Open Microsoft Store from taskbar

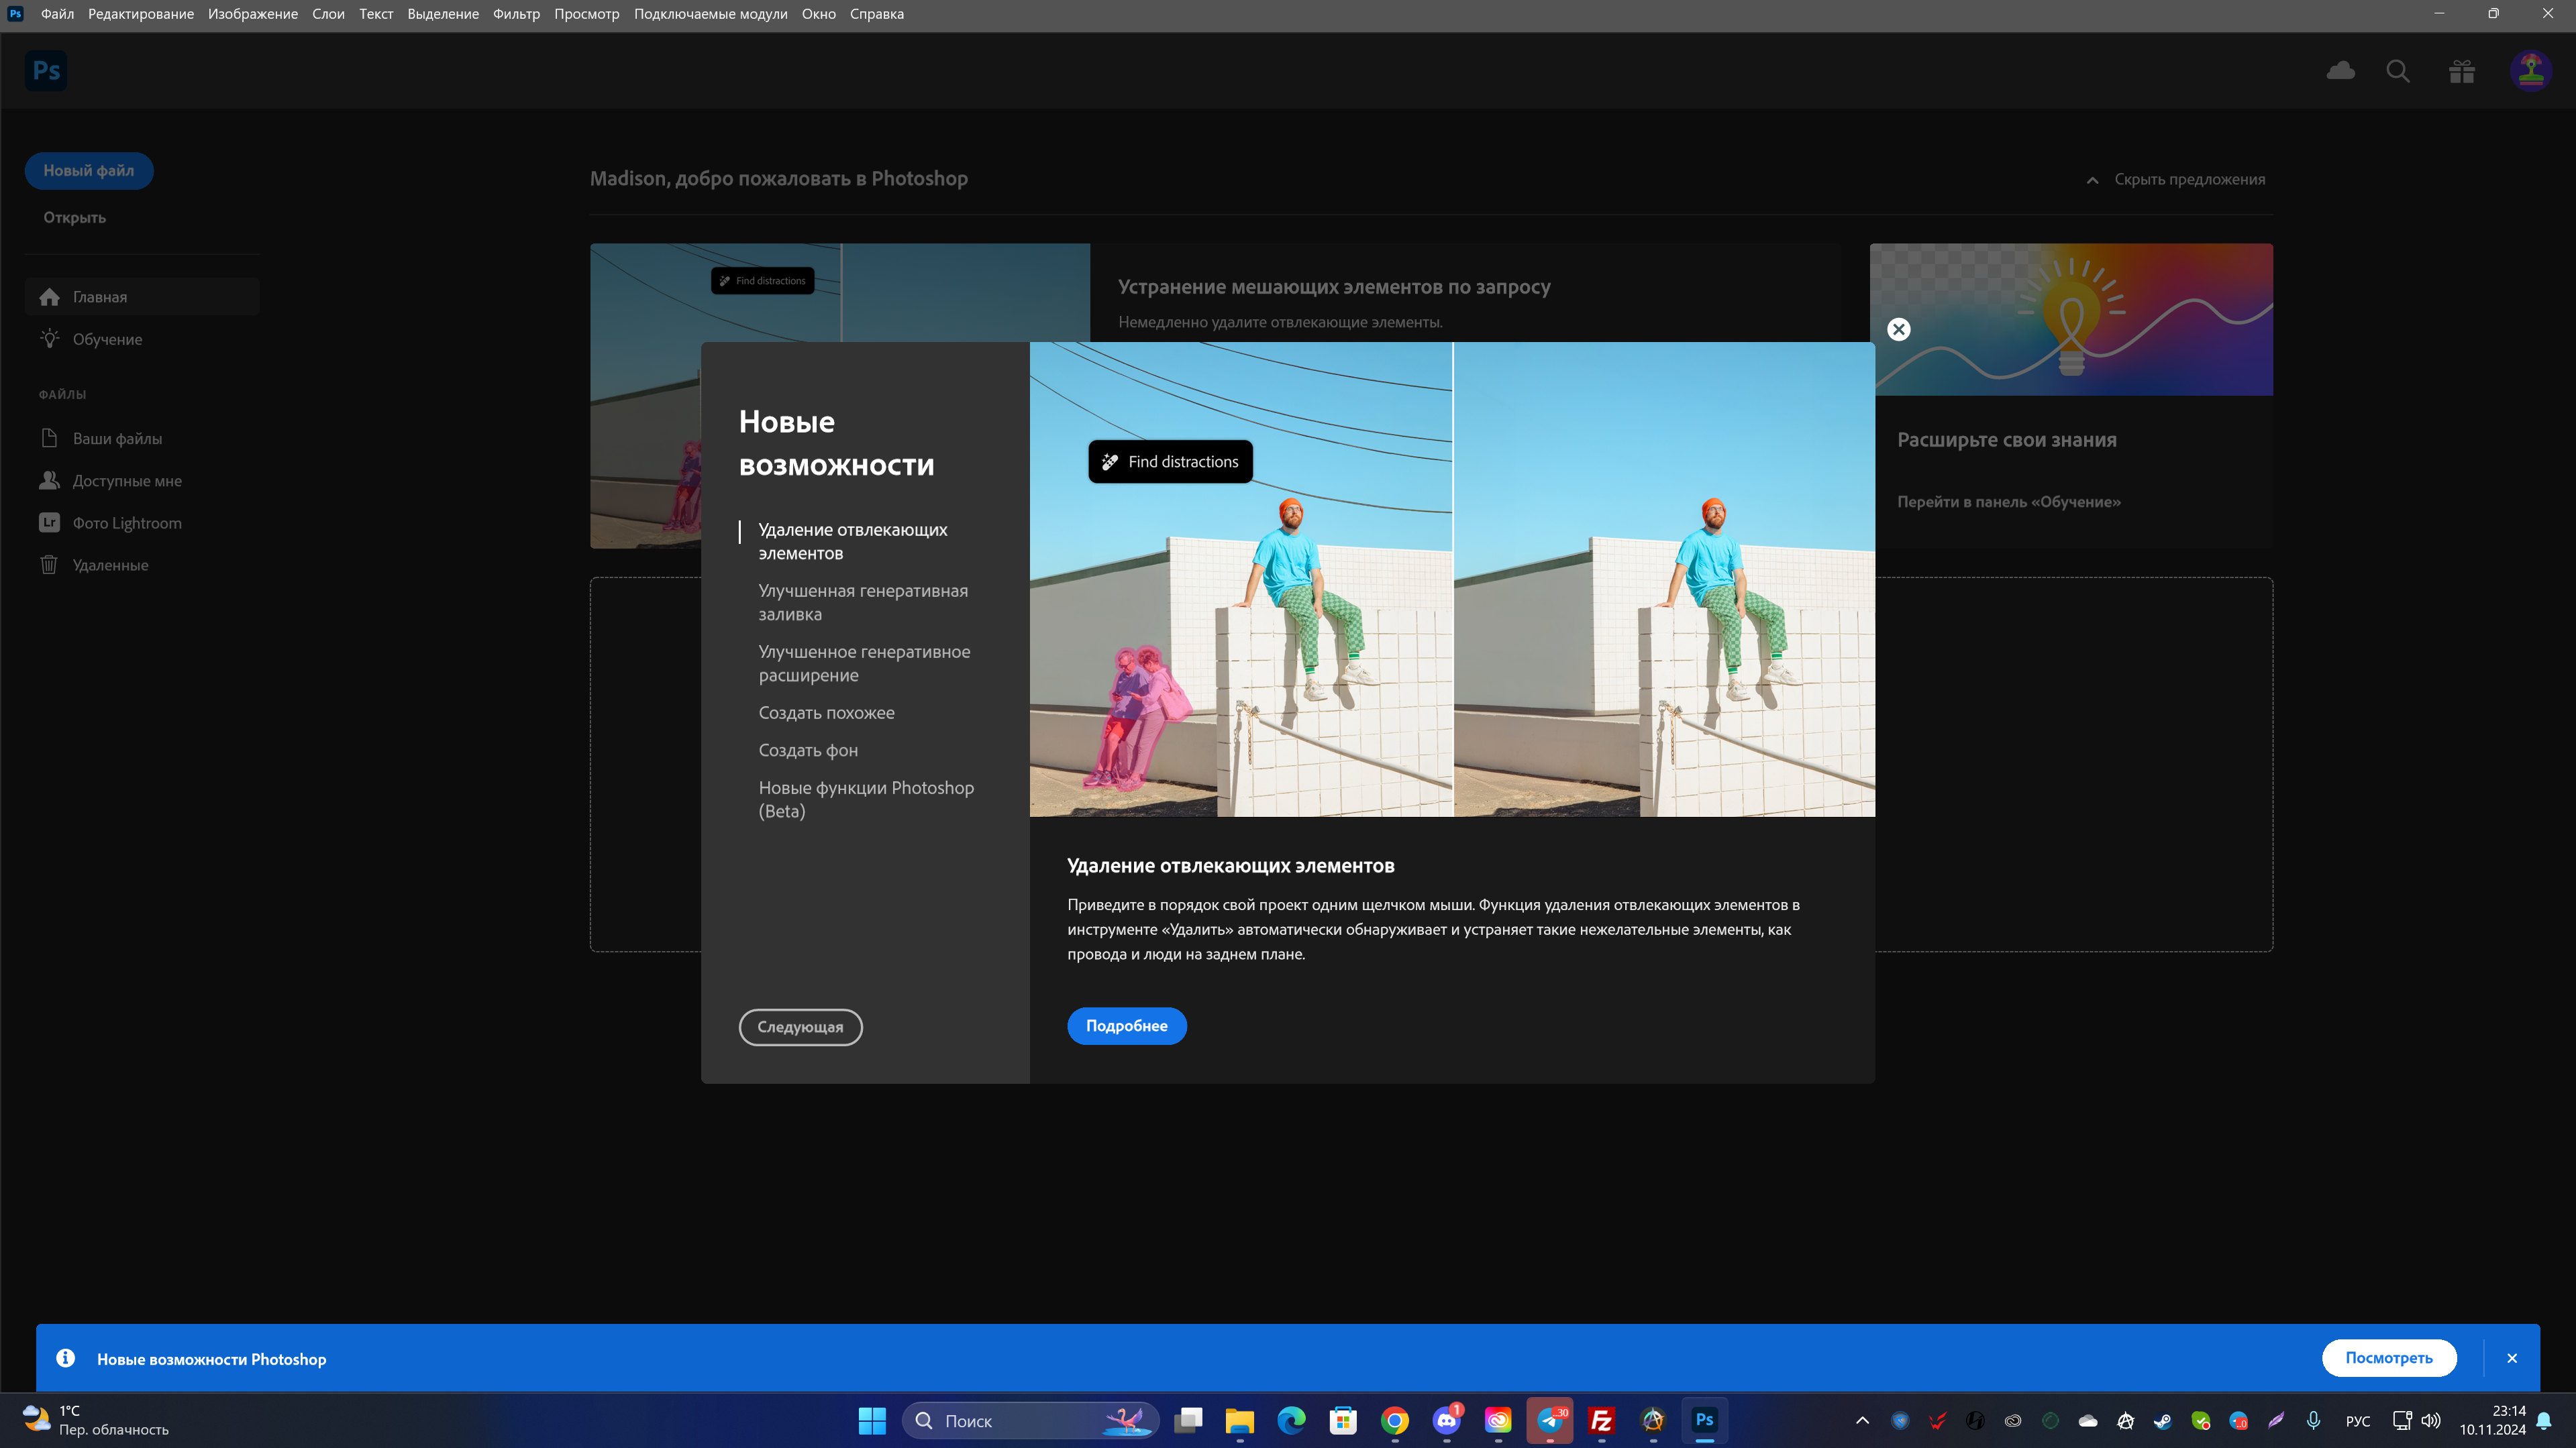point(1343,1420)
